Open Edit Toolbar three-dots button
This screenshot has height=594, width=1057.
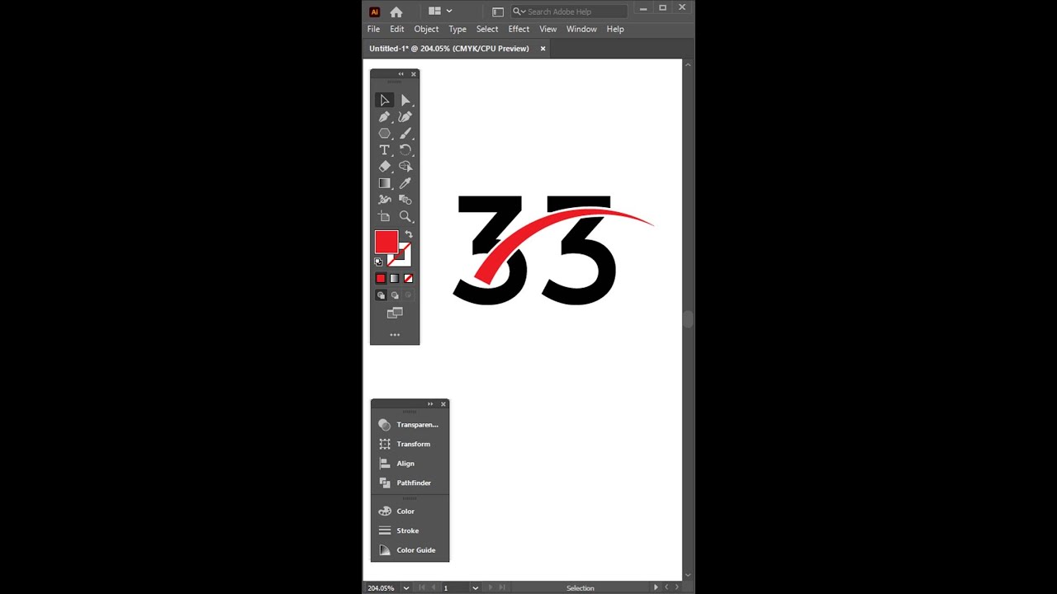(395, 335)
